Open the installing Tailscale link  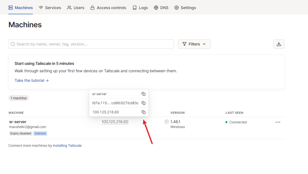[x=67, y=145]
